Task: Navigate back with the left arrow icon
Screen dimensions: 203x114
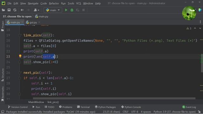Action: (x=22, y=10)
